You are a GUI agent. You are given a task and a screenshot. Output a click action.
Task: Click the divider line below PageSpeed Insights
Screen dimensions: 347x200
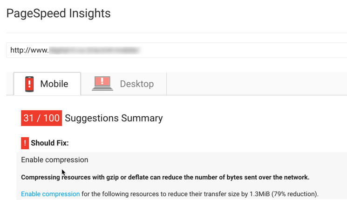point(177,33)
